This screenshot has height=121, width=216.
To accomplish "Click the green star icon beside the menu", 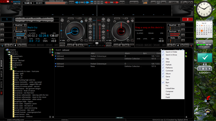I will coord(186,53).
